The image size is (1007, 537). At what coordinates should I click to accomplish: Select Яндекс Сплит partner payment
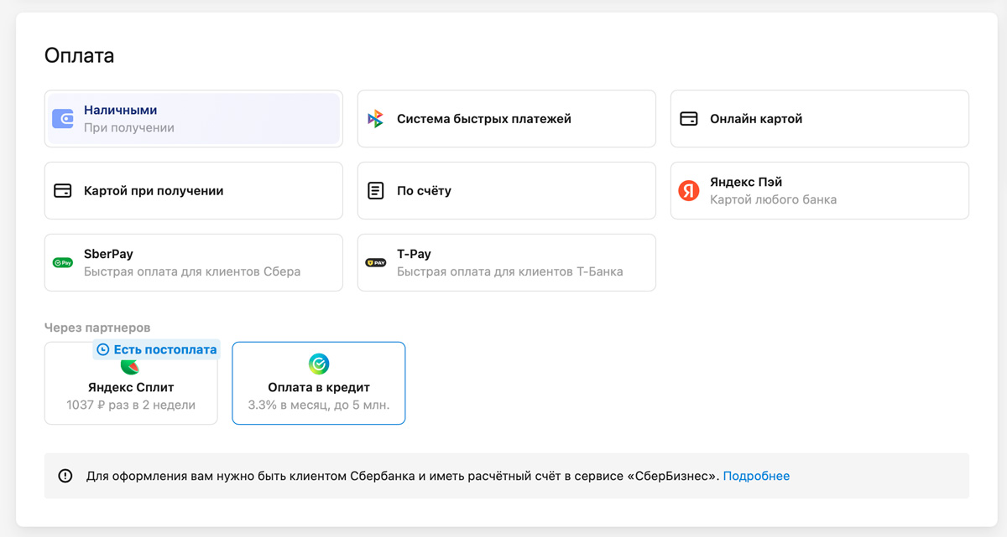pyautogui.click(x=131, y=383)
